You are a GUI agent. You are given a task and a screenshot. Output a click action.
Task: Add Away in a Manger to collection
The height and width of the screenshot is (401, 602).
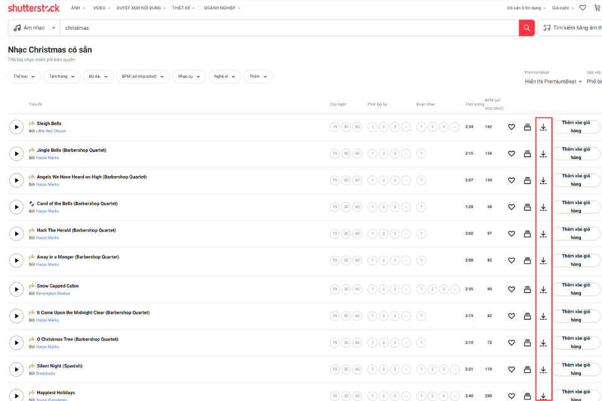(527, 261)
